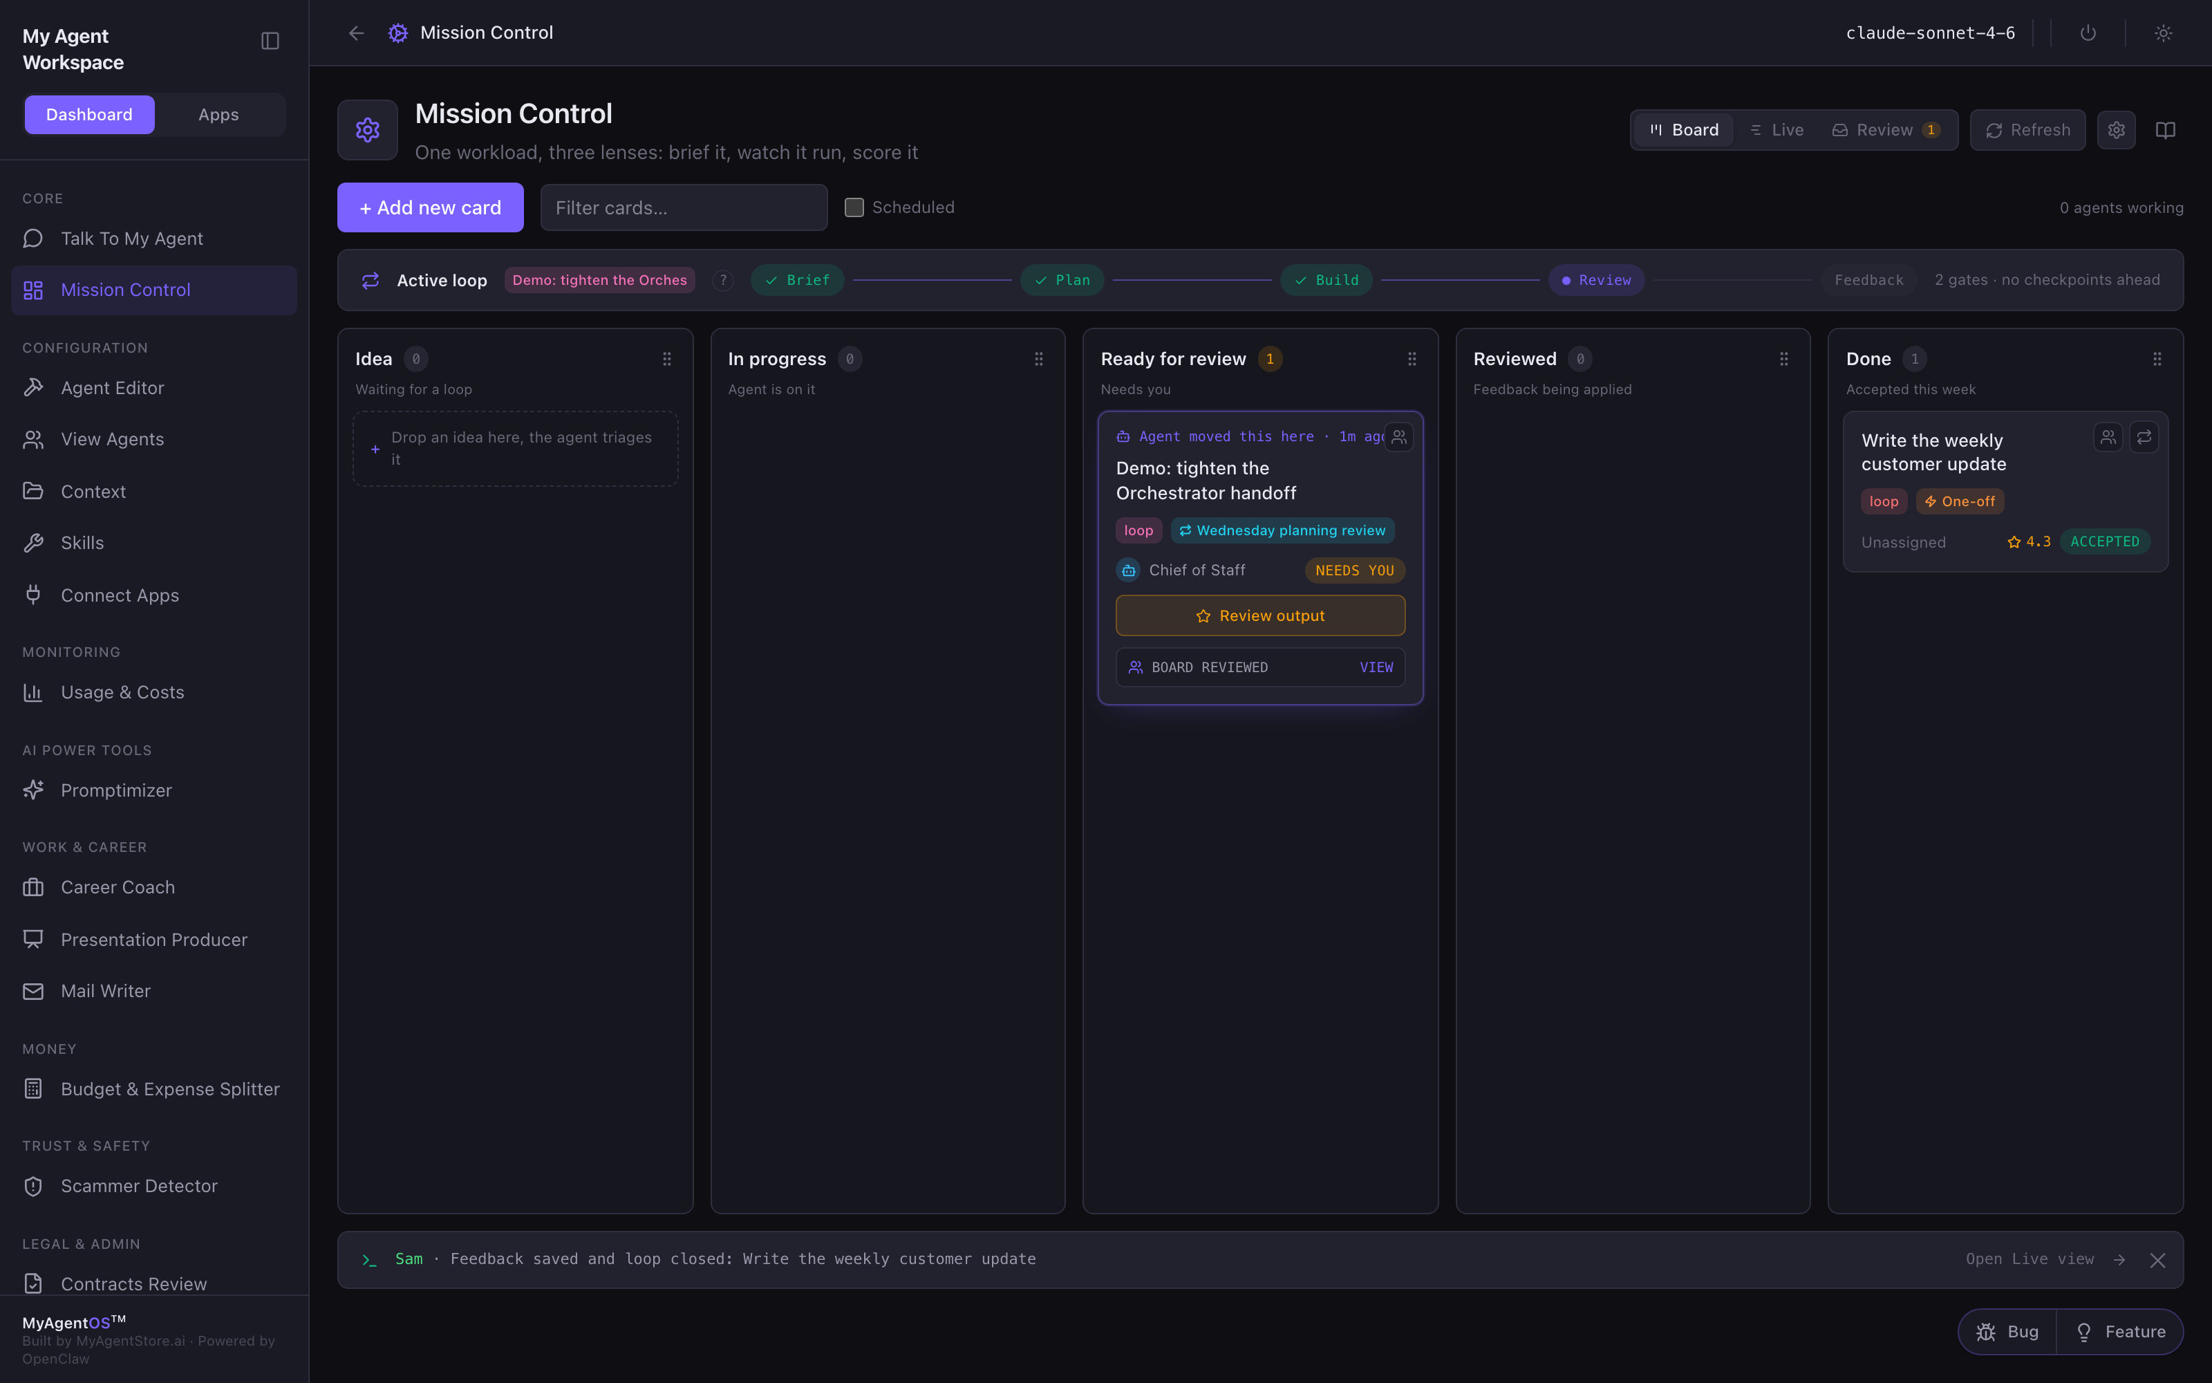Toggle light theme sun icon
This screenshot has height=1383, width=2212.
click(2163, 33)
